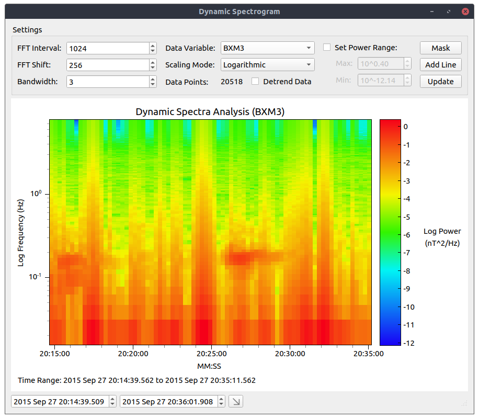The width and height of the screenshot is (479, 419).
Task: Increase FFT Interval with up arrow
Action: click(x=153, y=45)
